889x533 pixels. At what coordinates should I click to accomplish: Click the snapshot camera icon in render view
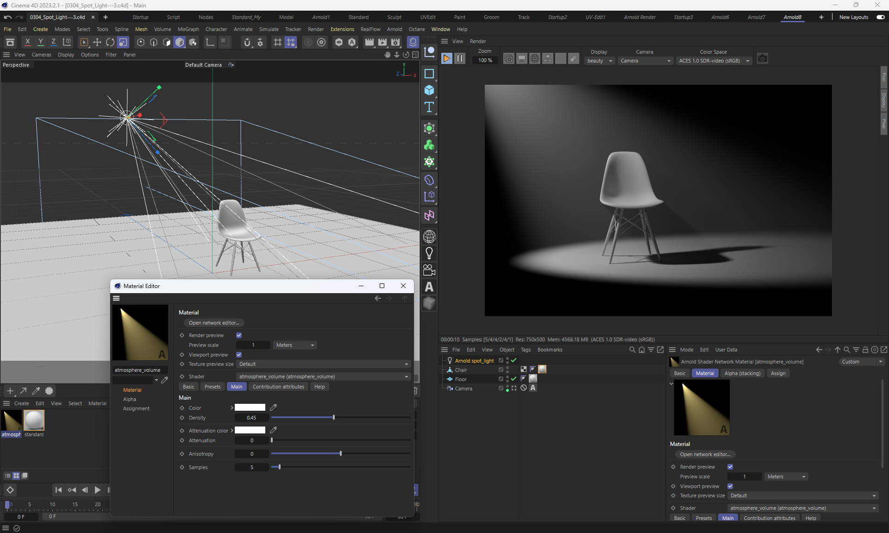(x=762, y=59)
